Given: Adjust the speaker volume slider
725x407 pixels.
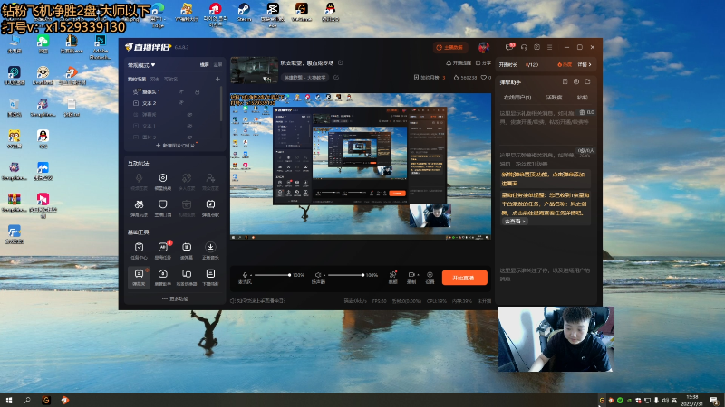Looking at the screenshot, I should [x=345, y=275].
